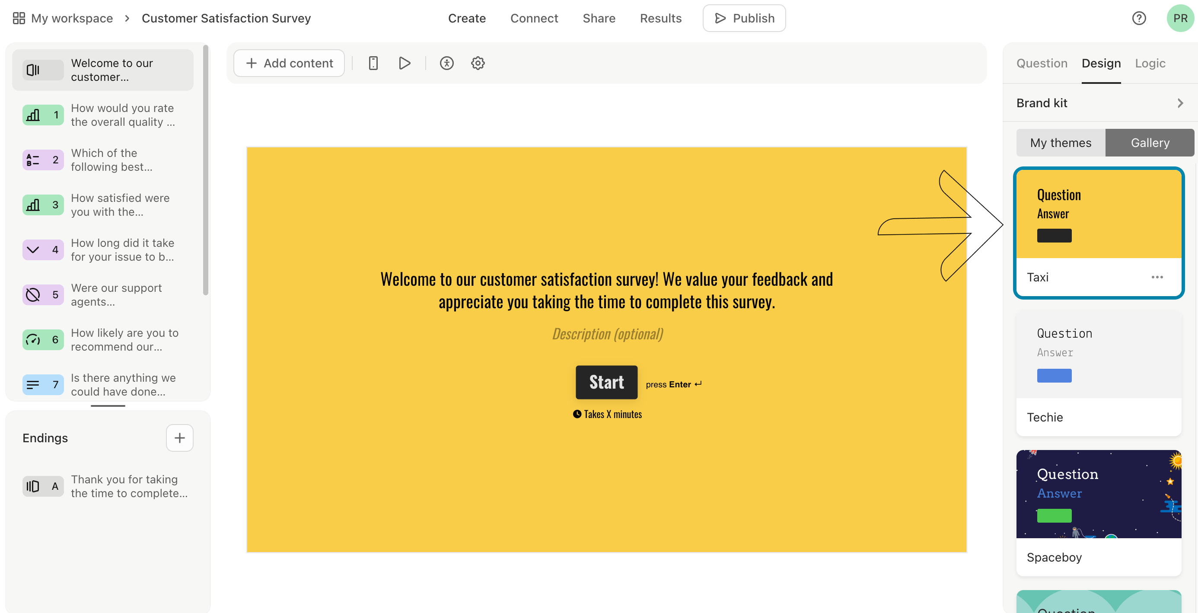
Task: Click breadcrumb chevron after My workspace
Action: tap(127, 18)
